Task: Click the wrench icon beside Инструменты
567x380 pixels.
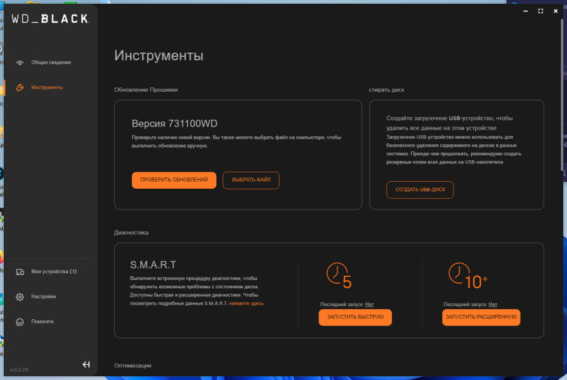Action: 20,88
